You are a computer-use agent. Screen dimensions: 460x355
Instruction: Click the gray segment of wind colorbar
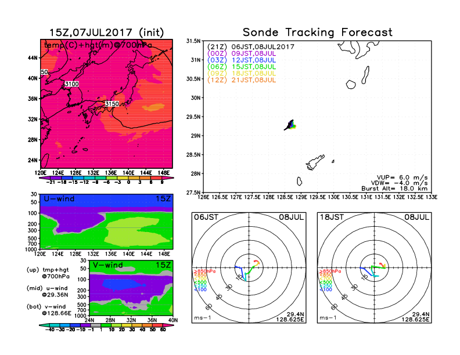(x=96, y=325)
